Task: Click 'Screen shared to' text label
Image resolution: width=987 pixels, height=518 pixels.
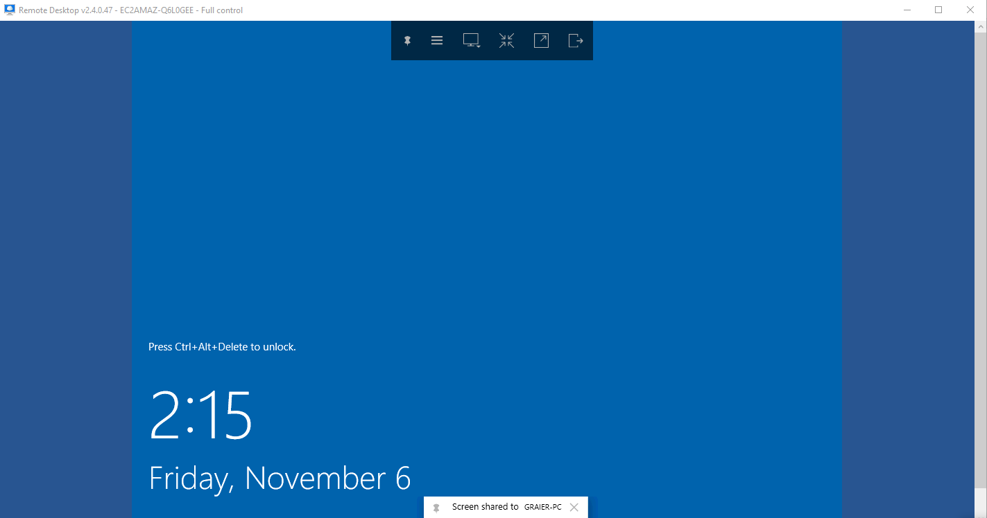Action: (x=485, y=507)
